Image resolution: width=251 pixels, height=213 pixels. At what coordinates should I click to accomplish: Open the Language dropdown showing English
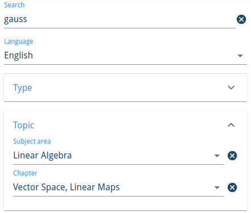[x=125, y=56]
